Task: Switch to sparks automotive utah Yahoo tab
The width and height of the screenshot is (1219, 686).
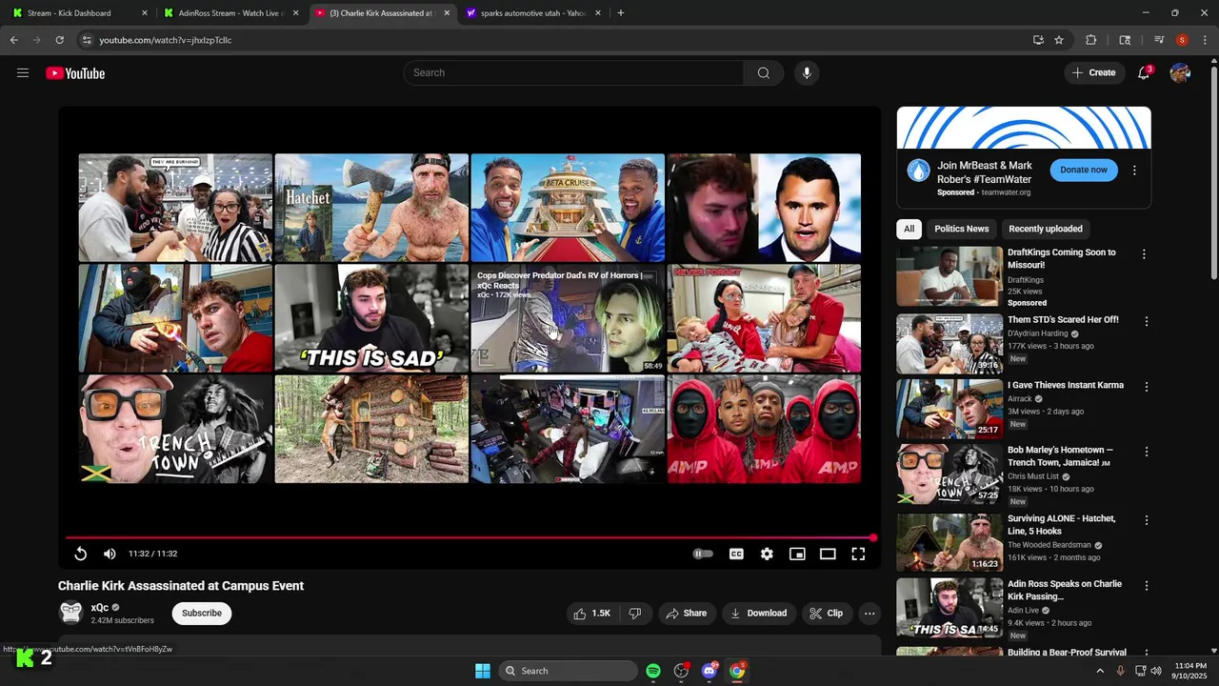Action: [534, 13]
